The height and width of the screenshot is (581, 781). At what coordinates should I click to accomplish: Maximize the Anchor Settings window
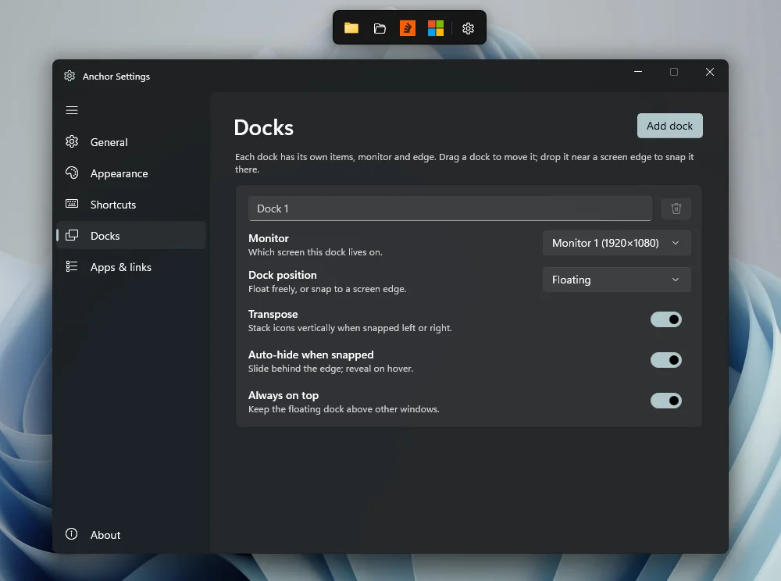pos(674,72)
